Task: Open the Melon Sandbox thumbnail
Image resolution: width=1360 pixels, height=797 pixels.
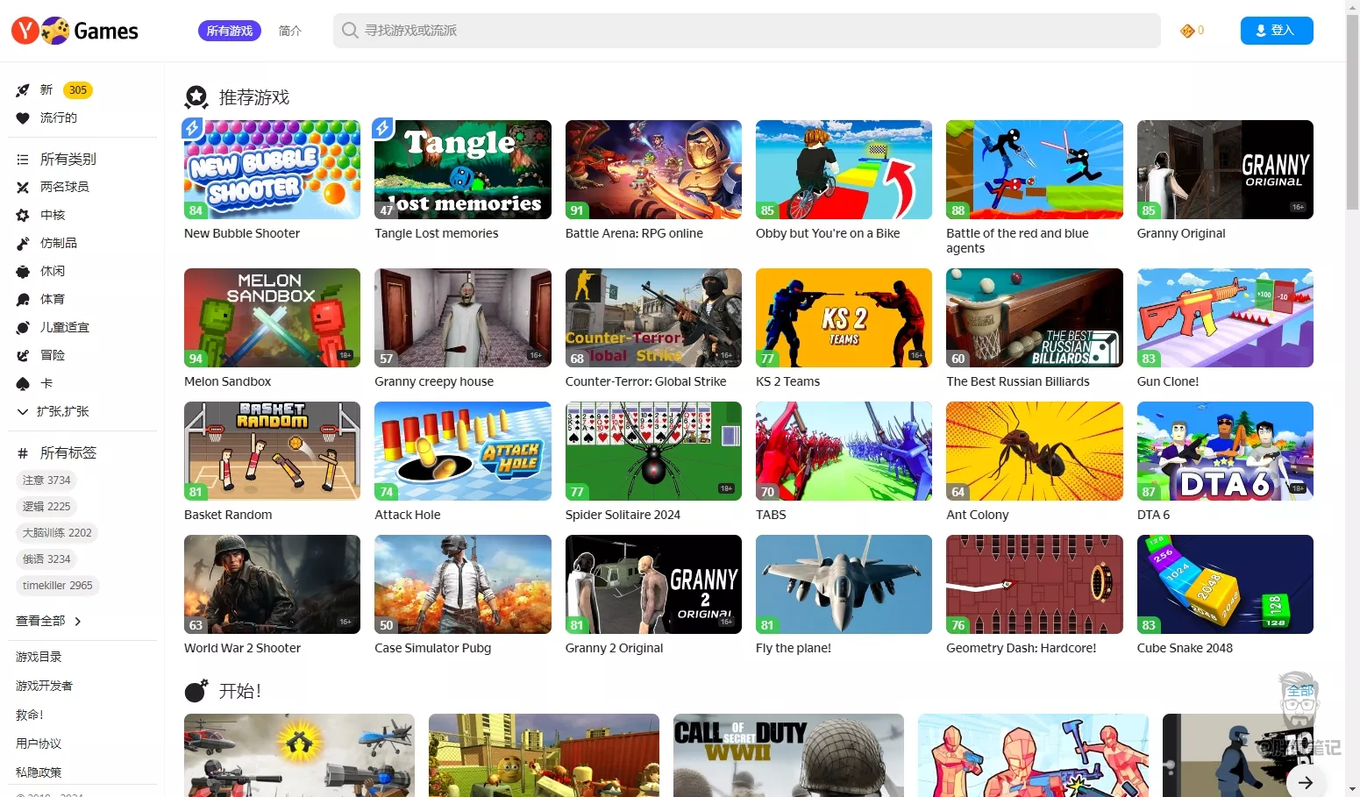Action: click(x=272, y=317)
